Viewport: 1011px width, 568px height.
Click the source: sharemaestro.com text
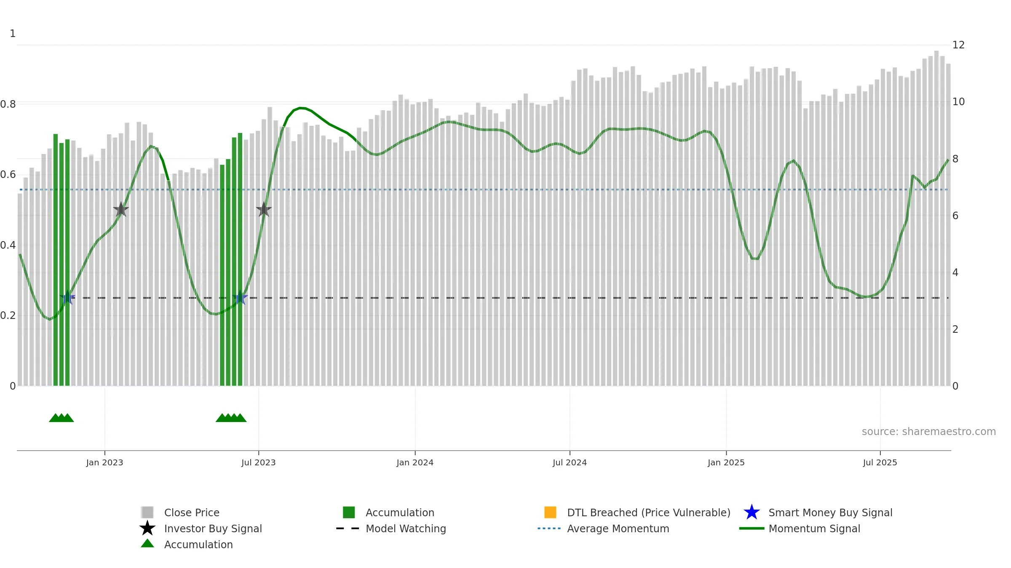click(x=929, y=432)
